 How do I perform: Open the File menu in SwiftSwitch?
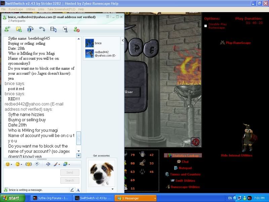3,9
